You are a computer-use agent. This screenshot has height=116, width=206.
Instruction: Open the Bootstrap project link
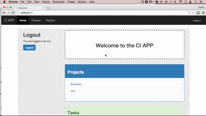click(x=76, y=84)
